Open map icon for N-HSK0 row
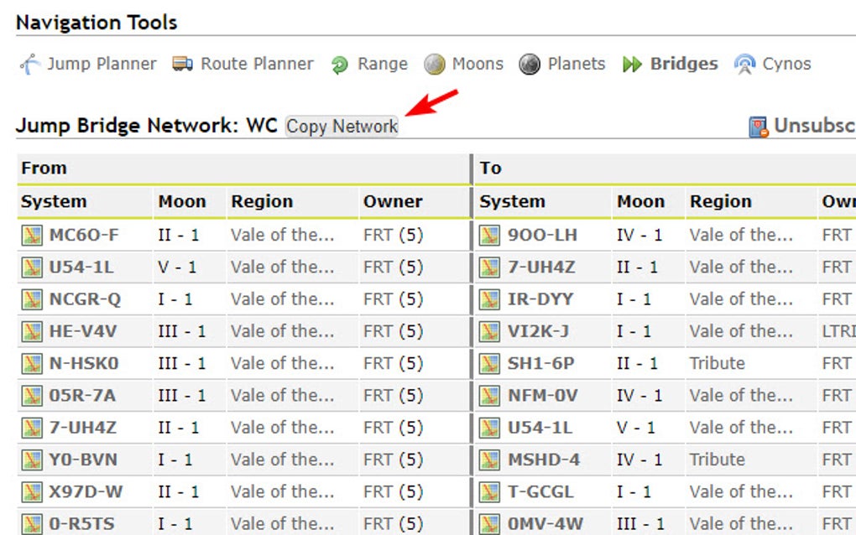 [x=32, y=364]
